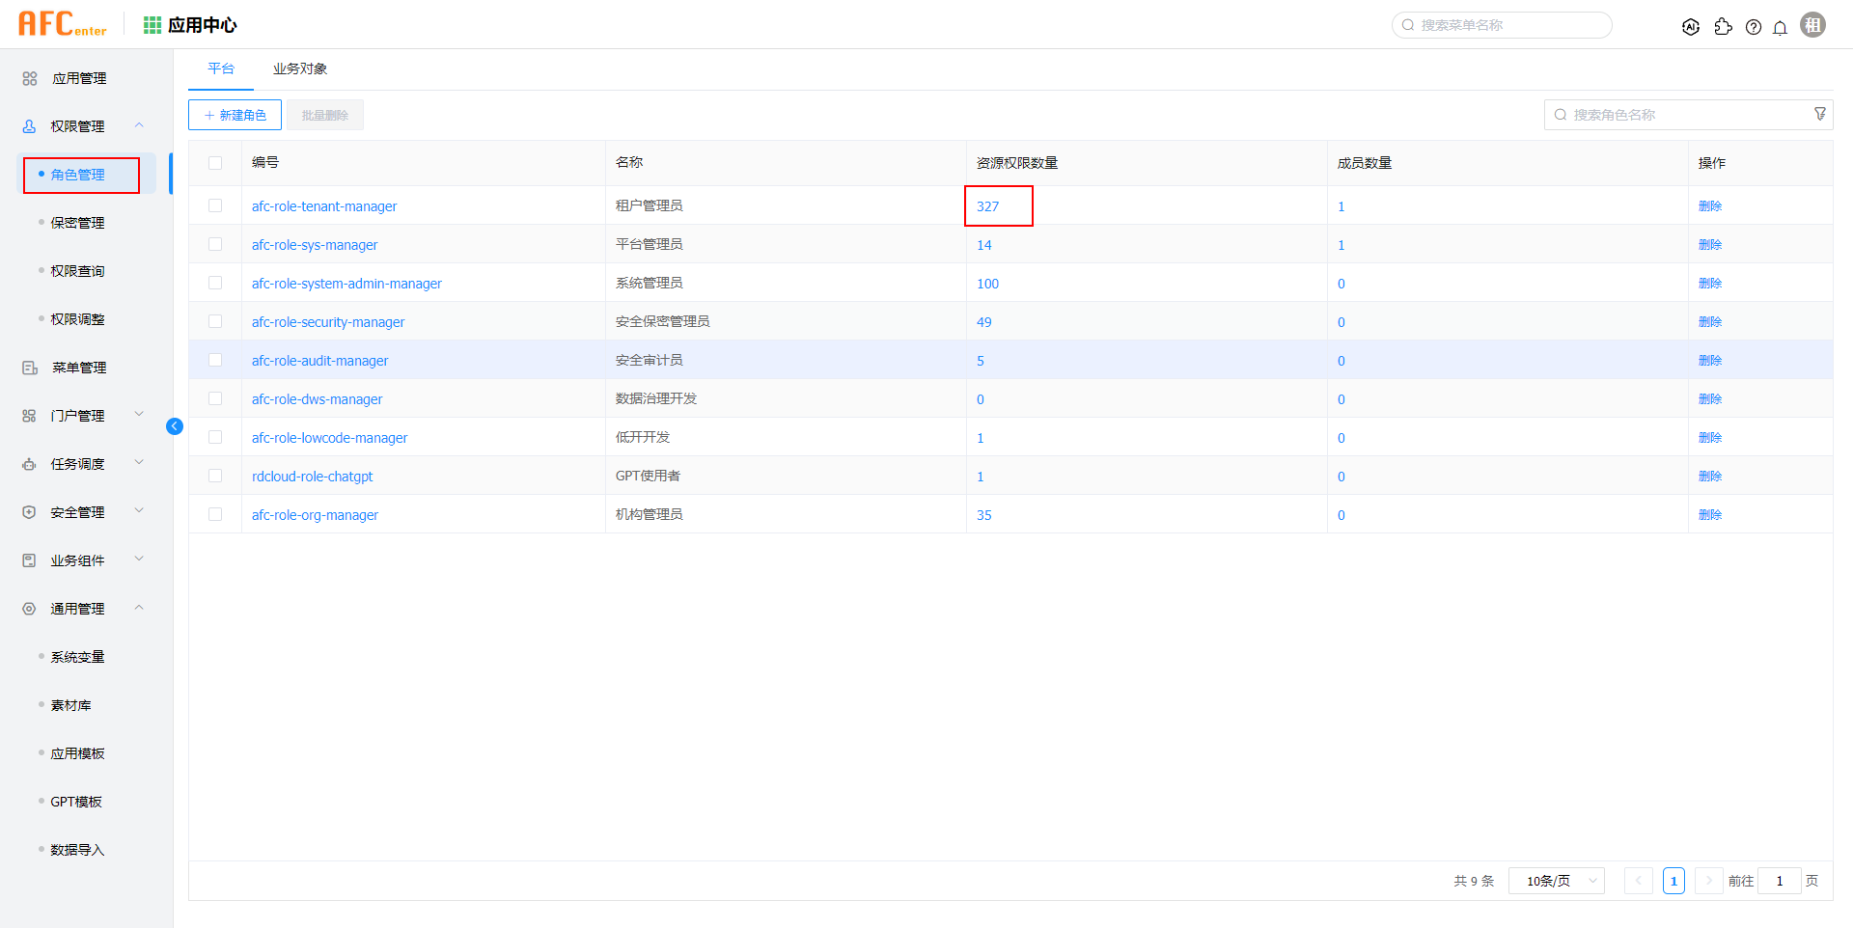The height and width of the screenshot is (928, 1853).
Task: Click the filter funnel icon
Action: click(1819, 115)
